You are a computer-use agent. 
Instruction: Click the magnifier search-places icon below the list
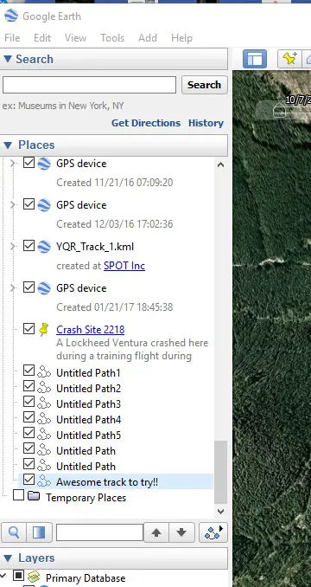click(x=14, y=532)
